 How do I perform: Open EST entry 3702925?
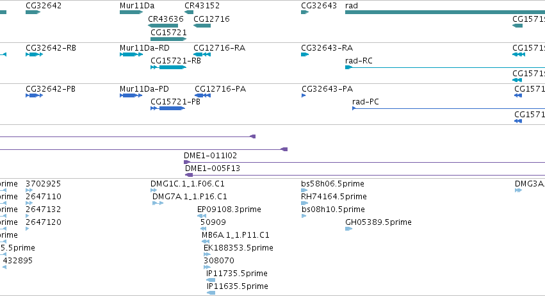43,184
